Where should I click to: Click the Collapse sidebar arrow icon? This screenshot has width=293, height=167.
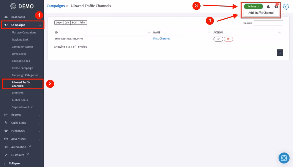click(x=5, y=164)
